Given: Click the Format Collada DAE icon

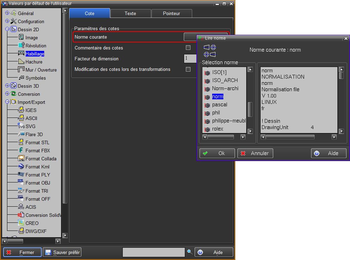Looking at the screenshot, I should pos(21,159).
